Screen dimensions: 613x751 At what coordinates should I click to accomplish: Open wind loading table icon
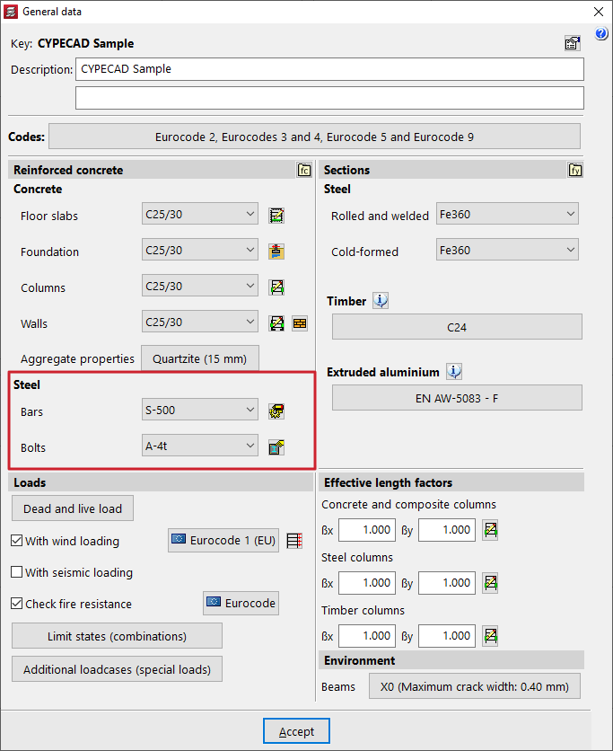click(x=294, y=541)
